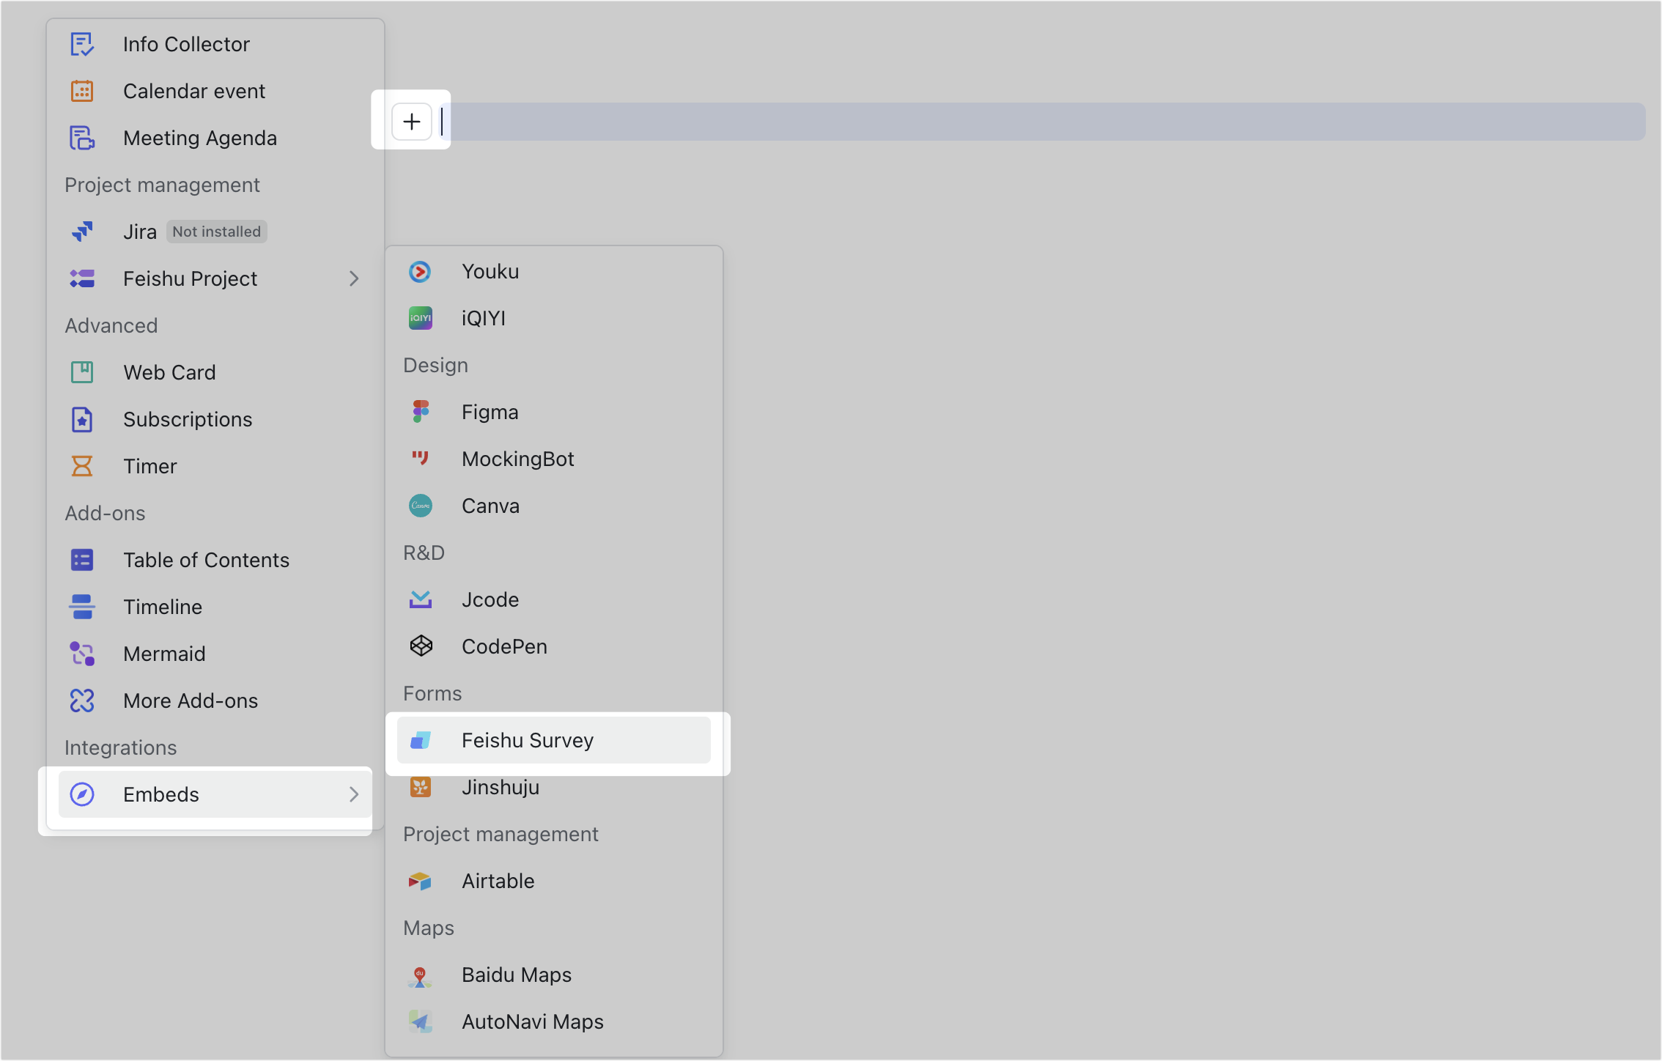Click the Embeds compass icon
The width and height of the screenshot is (1662, 1061).
tap(82, 794)
